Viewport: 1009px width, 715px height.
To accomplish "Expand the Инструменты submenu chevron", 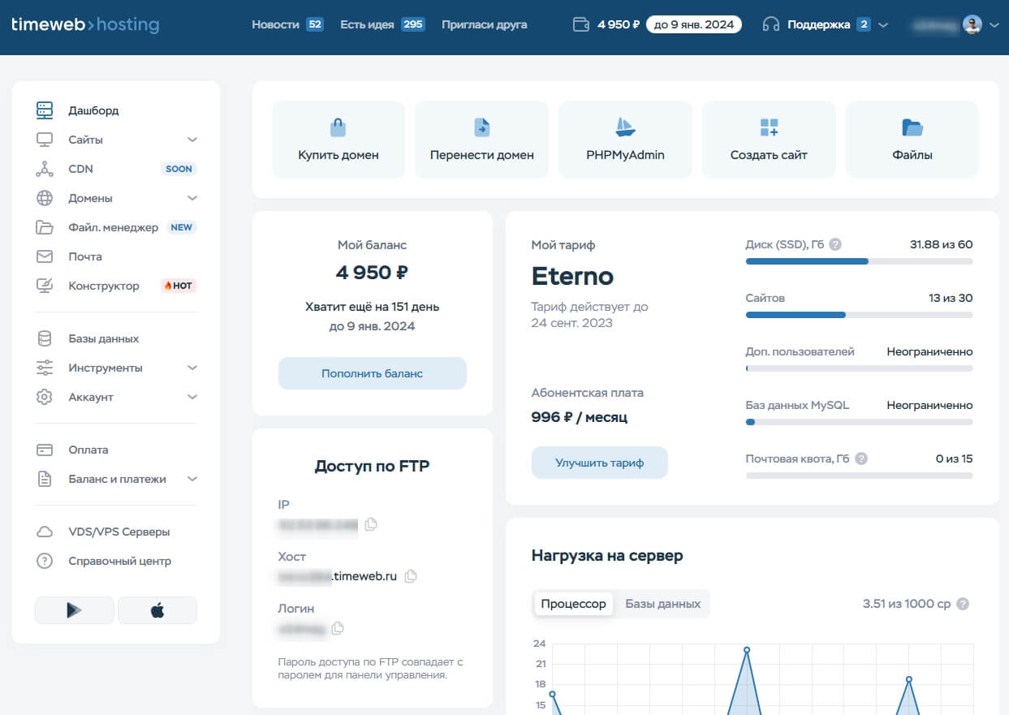I will (x=192, y=368).
